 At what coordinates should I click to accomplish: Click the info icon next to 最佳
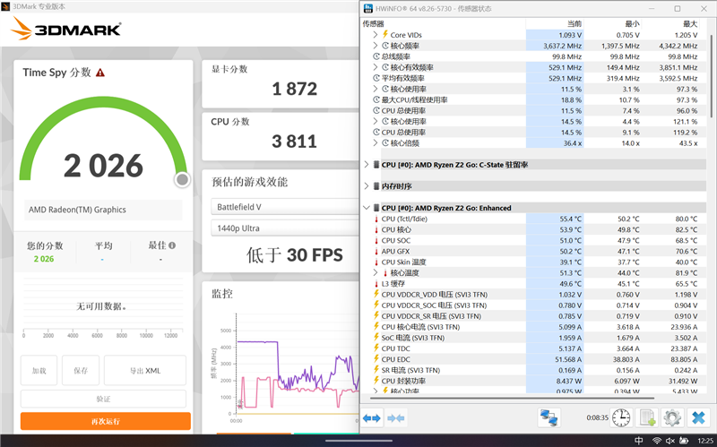point(172,245)
